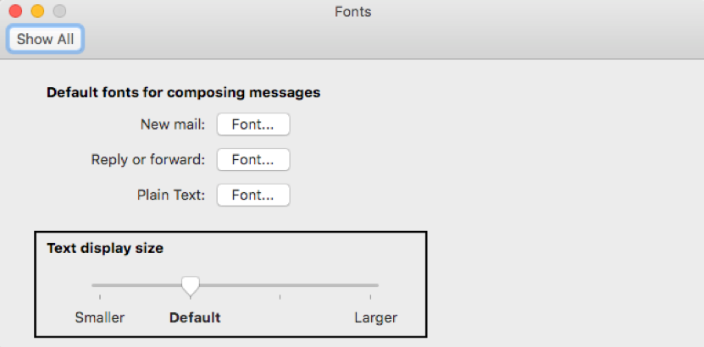Click the Default label under slider
704x347 pixels.
(x=195, y=318)
